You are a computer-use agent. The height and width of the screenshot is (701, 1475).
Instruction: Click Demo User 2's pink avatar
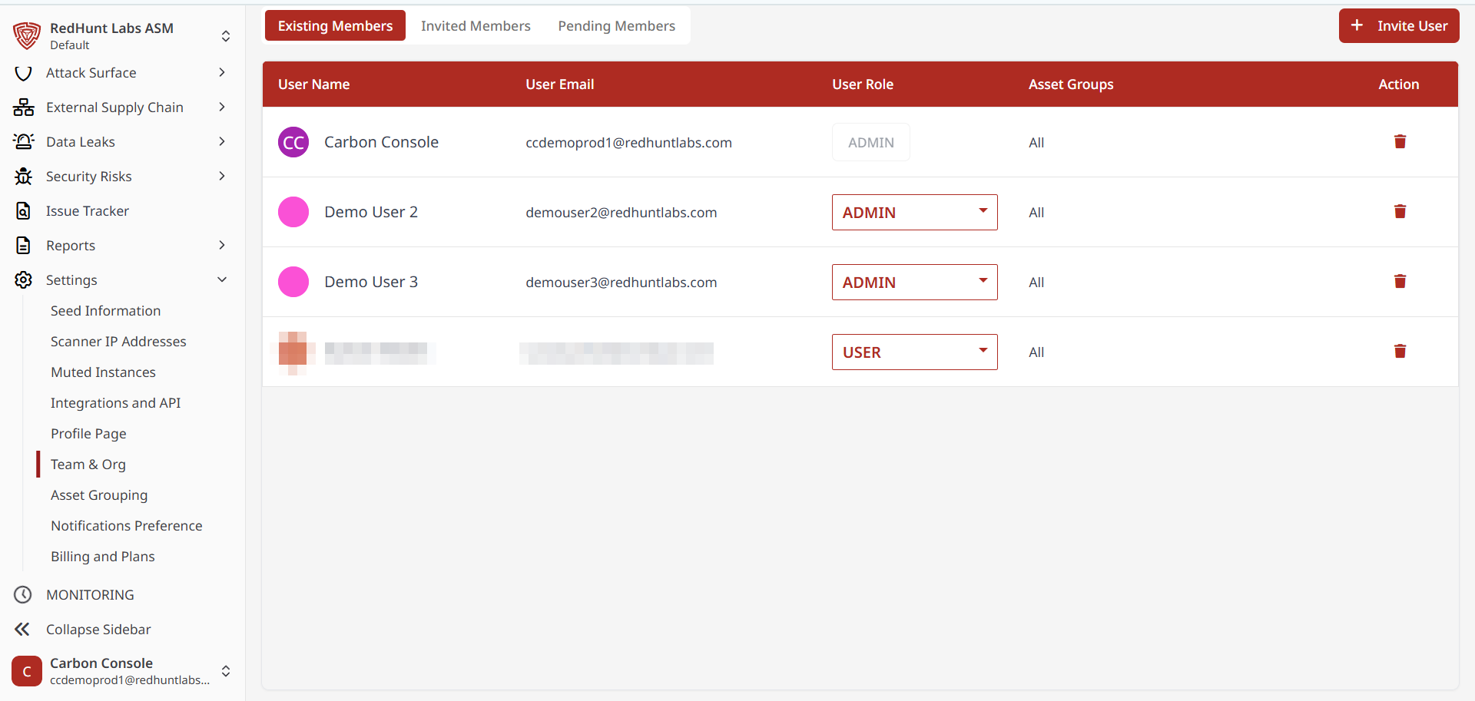coord(293,212)
